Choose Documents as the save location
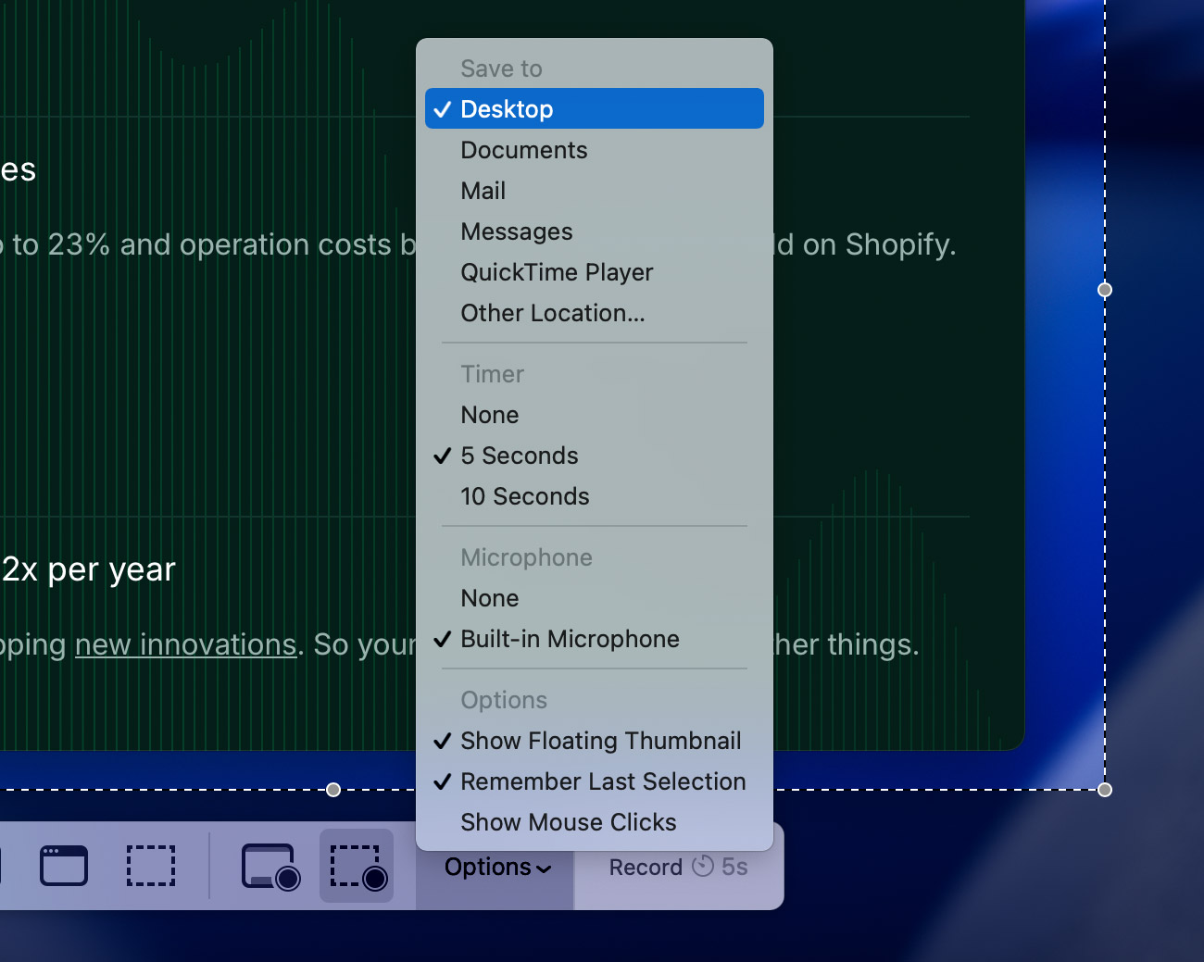 (x=595, y=150)
